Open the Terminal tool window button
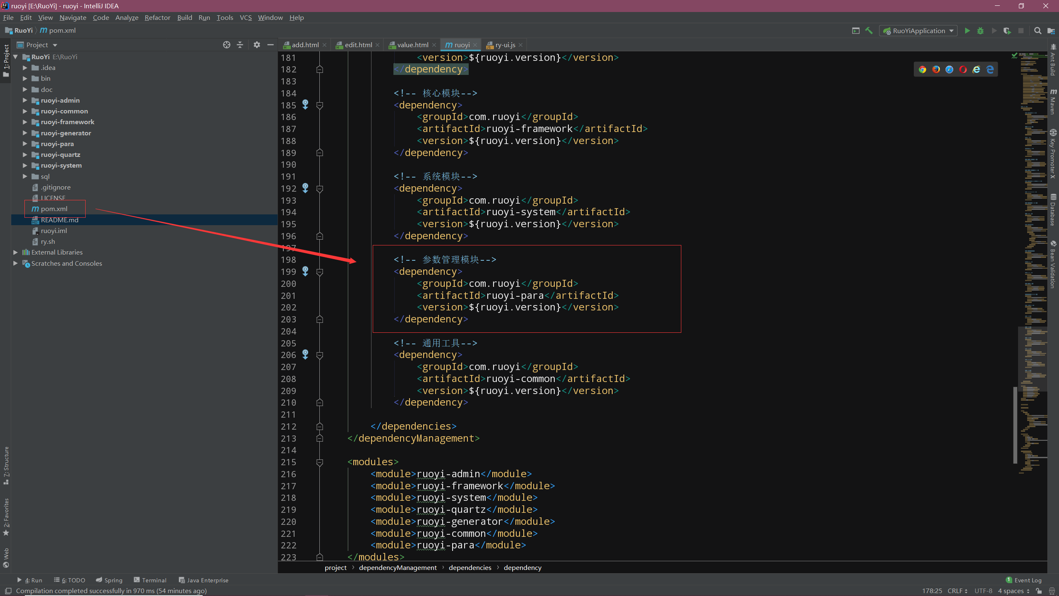Image resolution: width=1059 pixels, height=596 pixels. pos(150,580)
